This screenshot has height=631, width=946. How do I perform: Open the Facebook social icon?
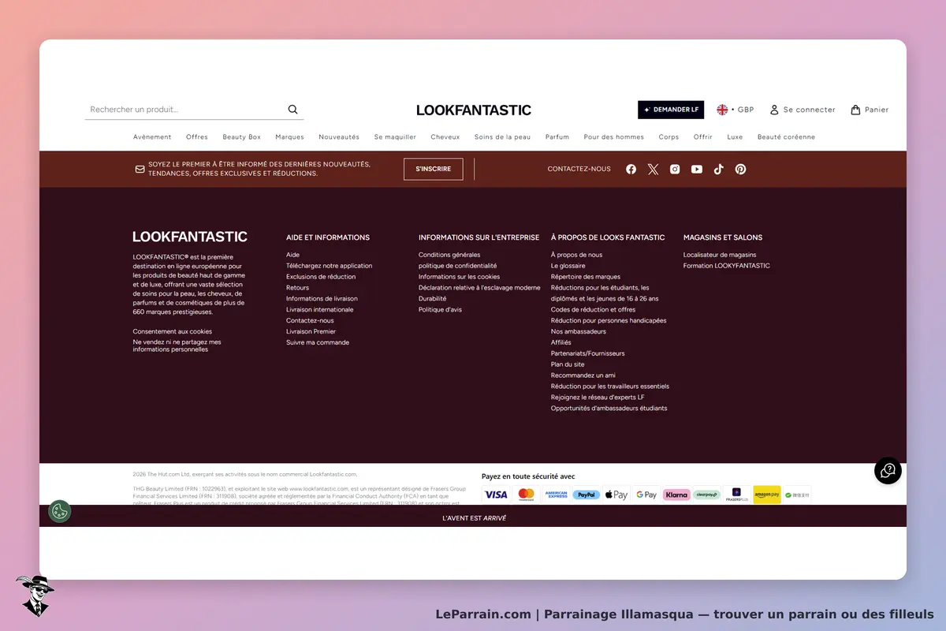tap(631, 169)
